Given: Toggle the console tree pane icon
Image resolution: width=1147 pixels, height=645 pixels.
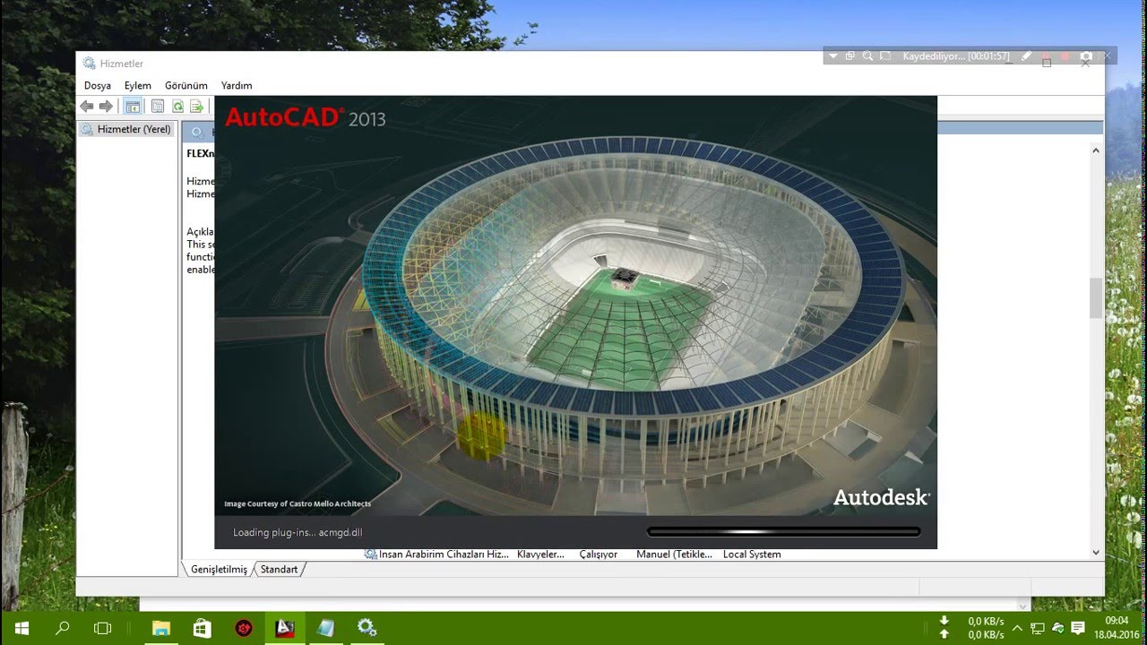Looking at the screenshot, I should click(133, 107).
